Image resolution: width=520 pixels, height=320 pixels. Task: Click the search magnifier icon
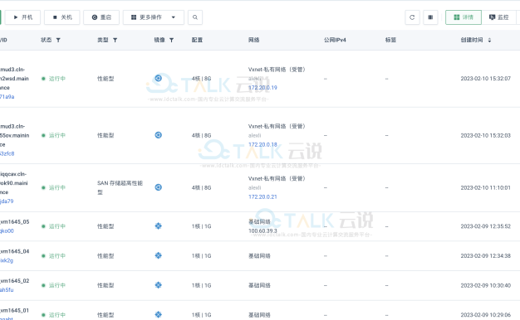click(x=195, y=17)
